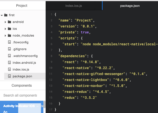Click the .watchmanconfig file icon
The image size is (158, 113).
[x=9, y=56]
